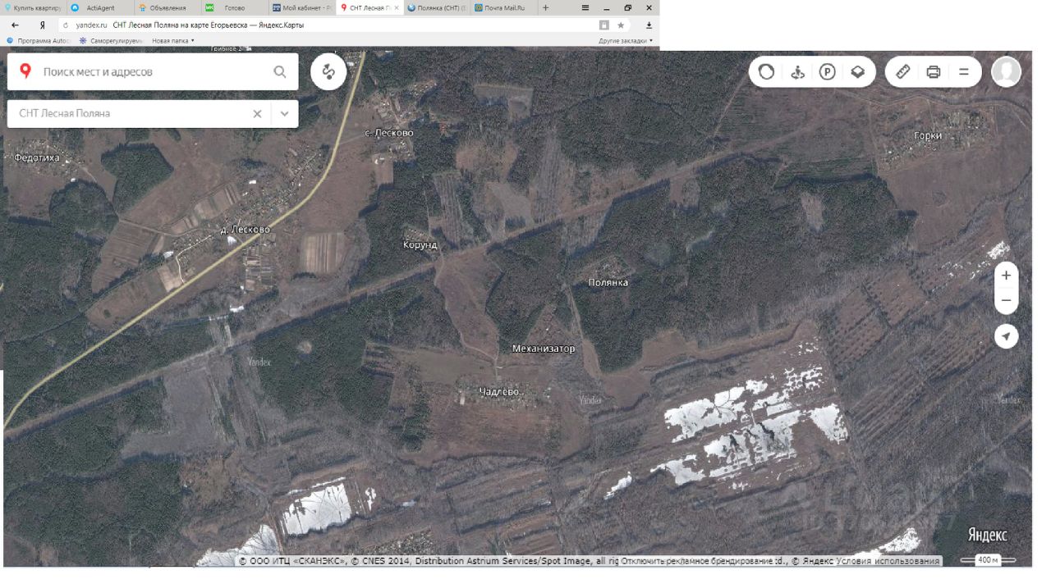Open the Yandex Maps menu icon

[x=964, y=72]
